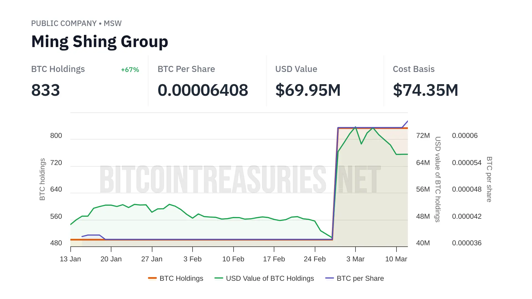The width and height of the screenshot is (532, 299).
Task: Toggle BTC Holdings legend series
Action: coord(181,278)
